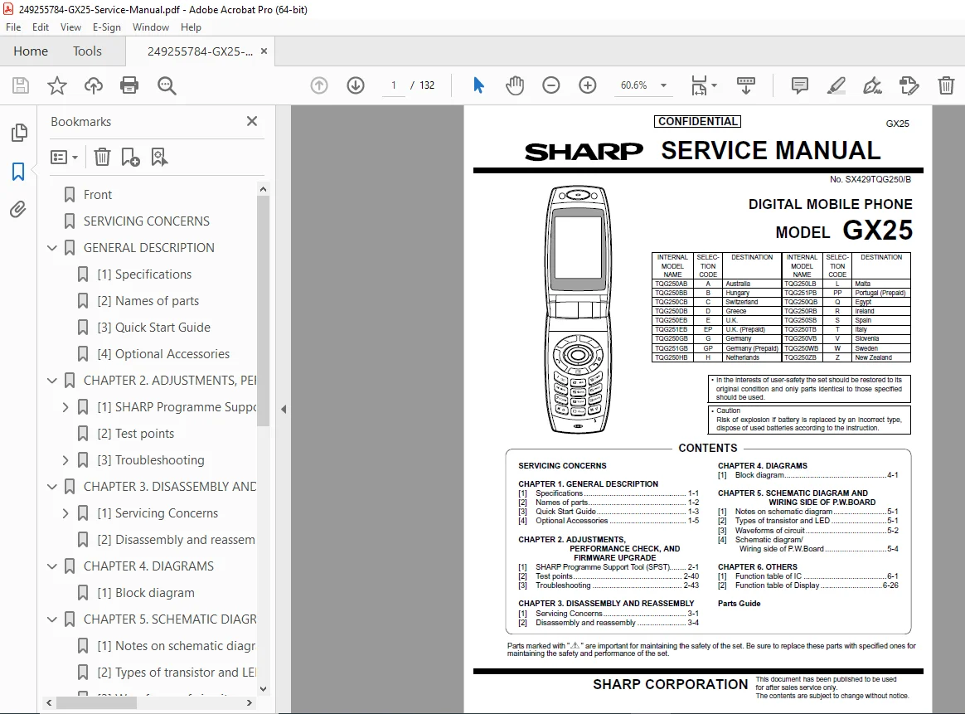Add a new bookmark icon
965x714 pixels.
coord(130,157)
